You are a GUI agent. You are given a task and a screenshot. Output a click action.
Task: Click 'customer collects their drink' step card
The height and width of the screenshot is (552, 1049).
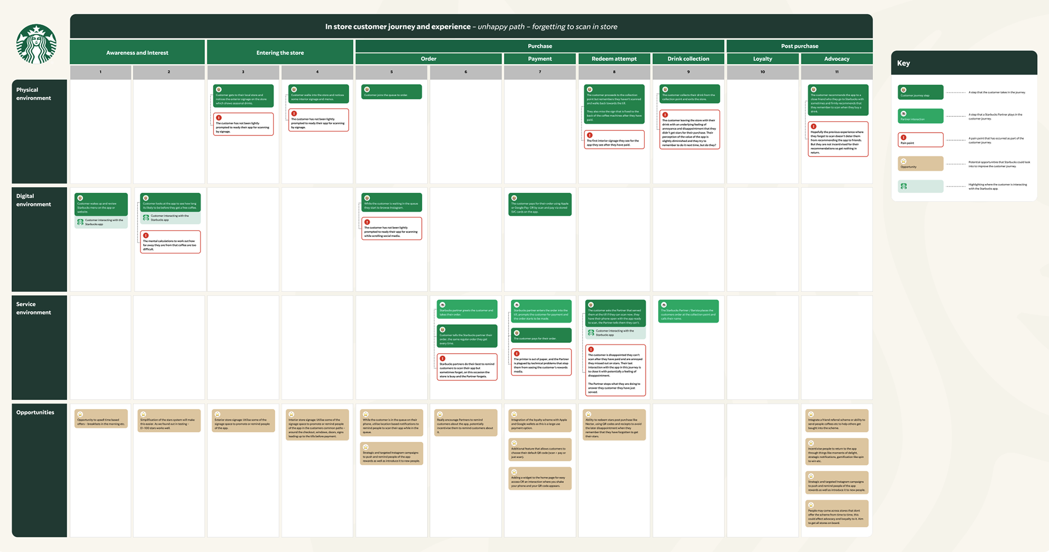(689, 94)
